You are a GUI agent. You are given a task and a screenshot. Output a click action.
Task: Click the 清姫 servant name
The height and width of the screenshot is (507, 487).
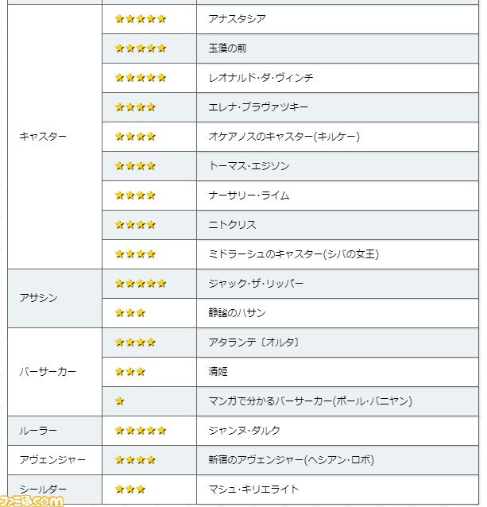coord(218,372)
